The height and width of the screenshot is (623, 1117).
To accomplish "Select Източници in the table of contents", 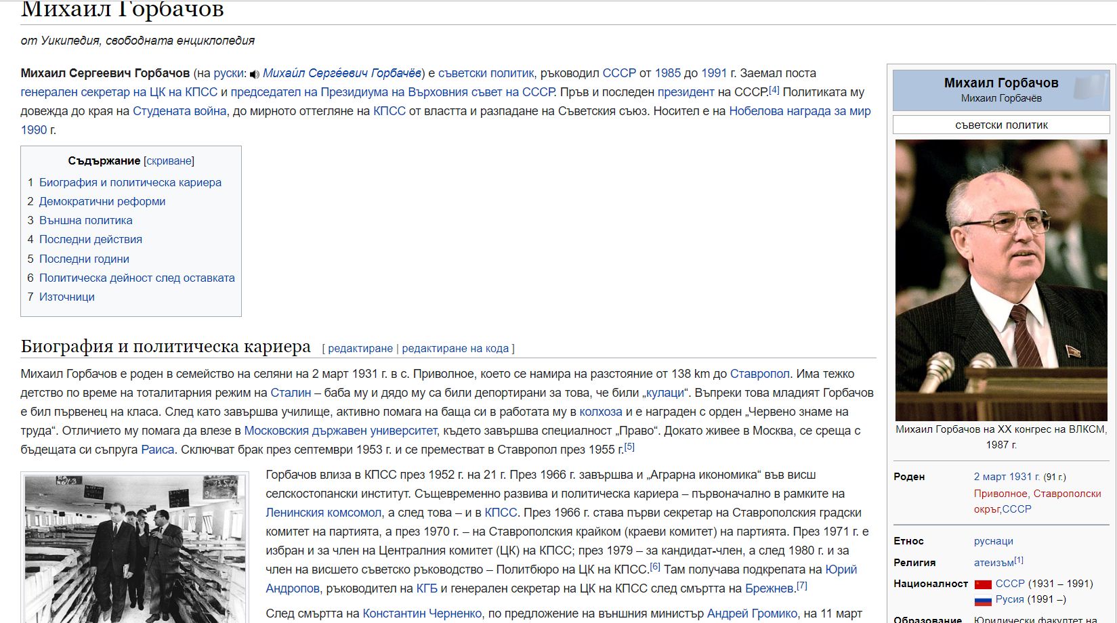I will pos(66,297).
